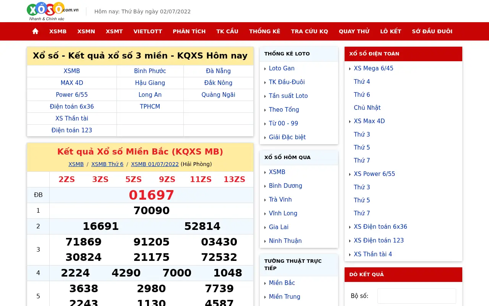This screenshot has height=306, width=489.
Task: Open the Loto Gan statistics link
Action: tap(282, 68)
